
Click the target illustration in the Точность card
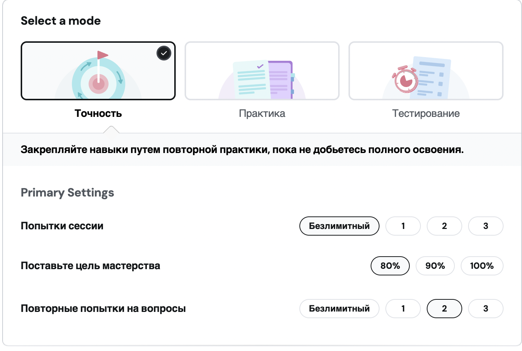pyautogui.click(x=98, y=76)
